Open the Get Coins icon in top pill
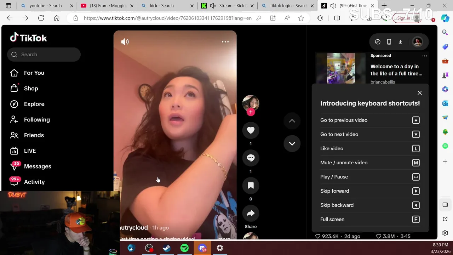The image size is (453, 255). [x=378, y=42]
